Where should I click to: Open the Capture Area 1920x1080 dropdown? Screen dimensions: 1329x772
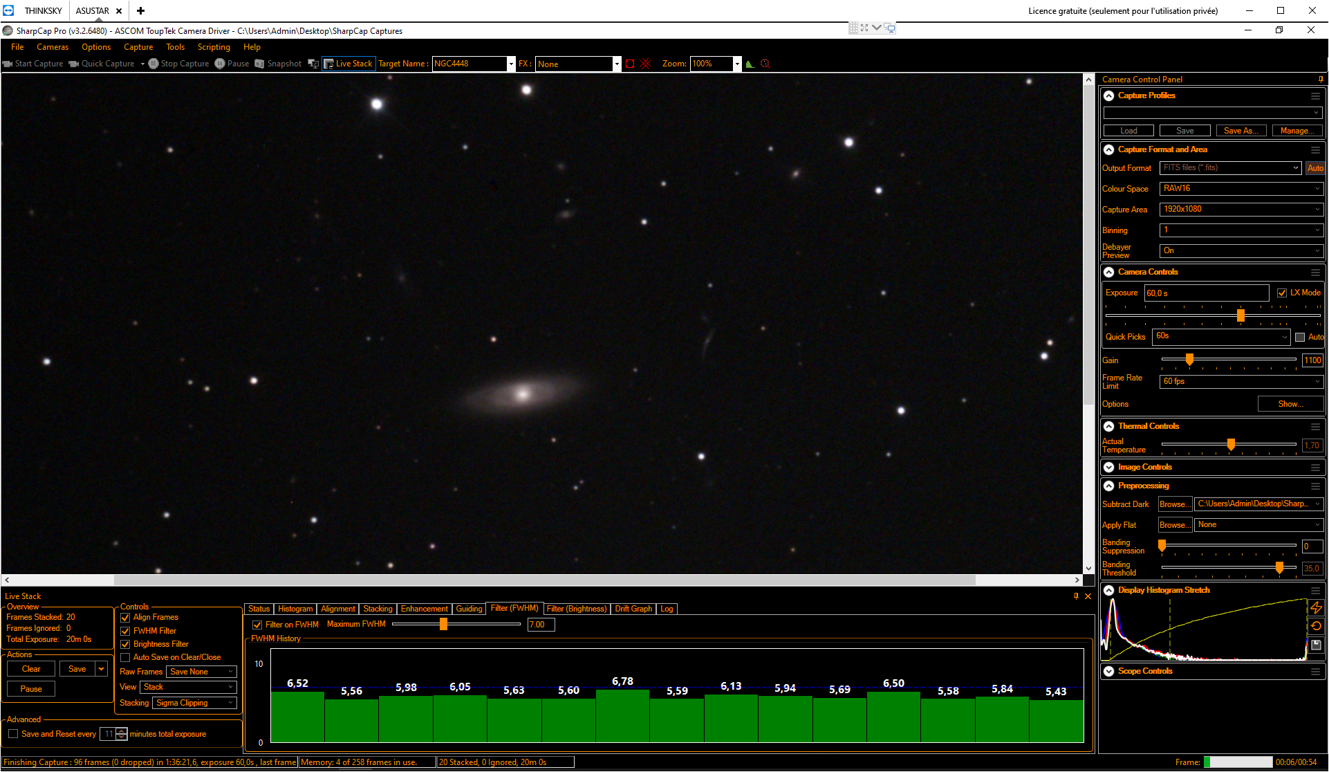coord(1241,210)
